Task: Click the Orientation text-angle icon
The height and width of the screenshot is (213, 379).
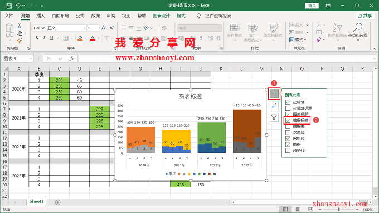Action: pos(147,28)
